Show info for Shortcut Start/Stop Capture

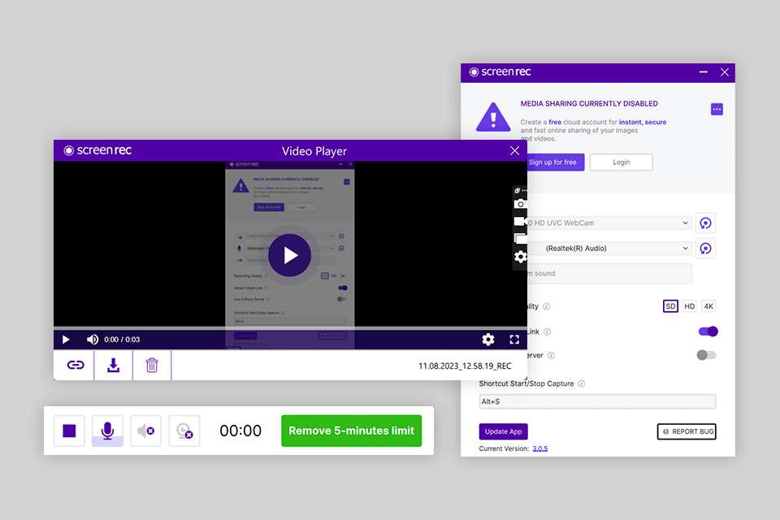(582, 383)
